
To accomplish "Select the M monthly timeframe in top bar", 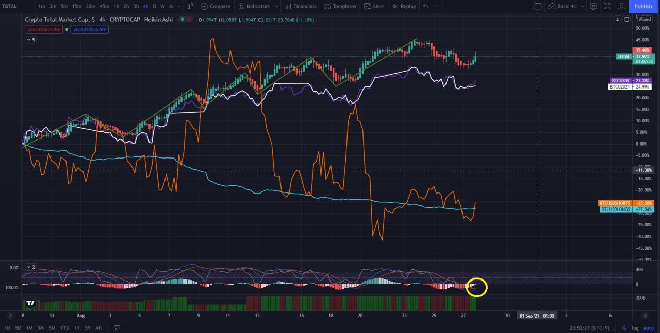I will [171, 6].
